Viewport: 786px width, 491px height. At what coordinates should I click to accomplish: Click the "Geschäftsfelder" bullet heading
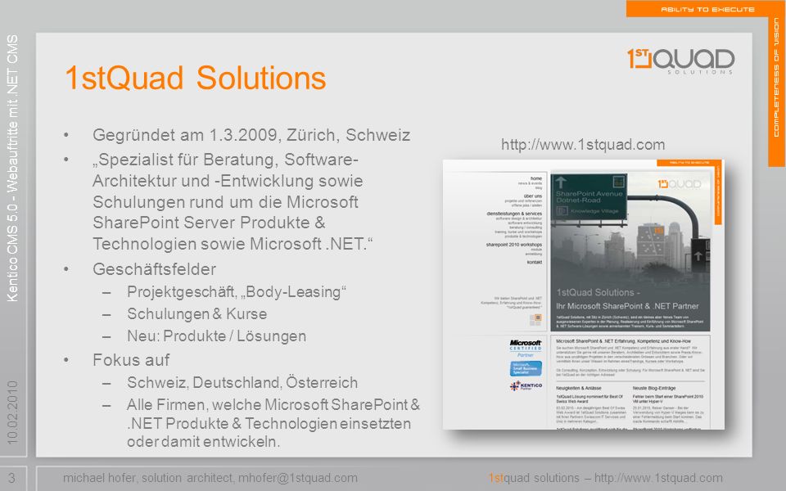point(155,269)
